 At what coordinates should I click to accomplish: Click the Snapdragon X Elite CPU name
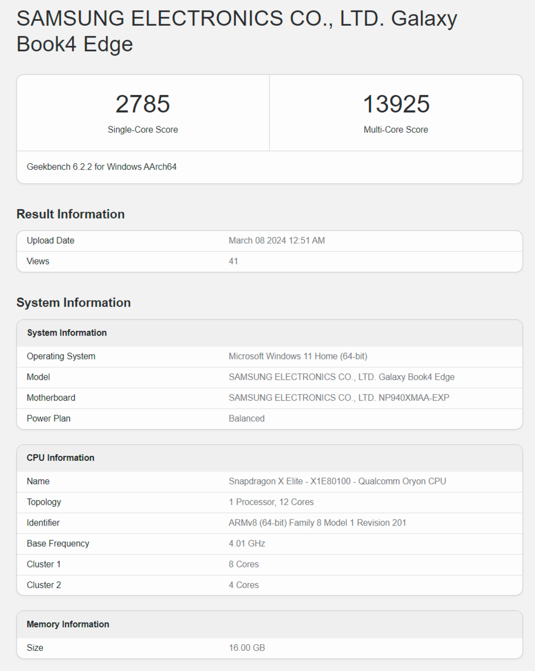[x=337, y=481]
